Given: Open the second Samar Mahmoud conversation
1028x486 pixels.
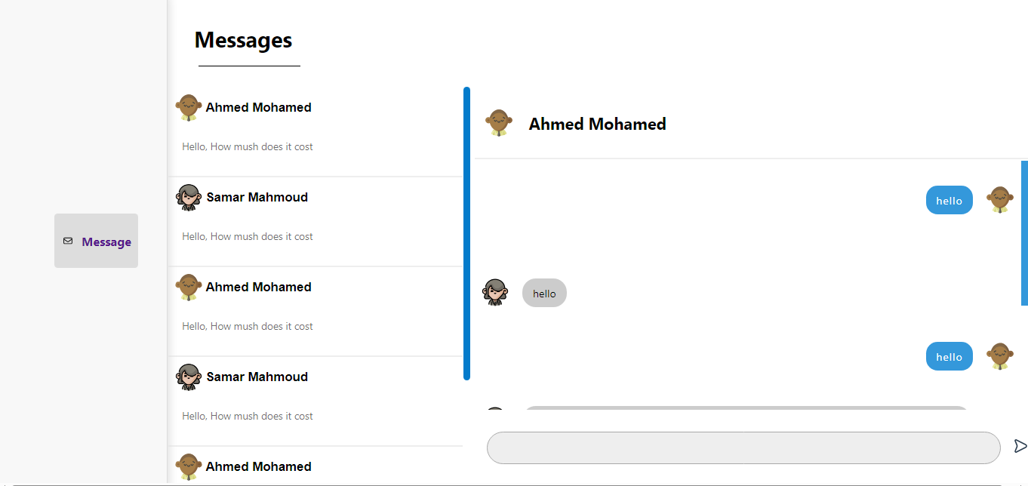Looking at the screenshot, I should tap(257, 377).
